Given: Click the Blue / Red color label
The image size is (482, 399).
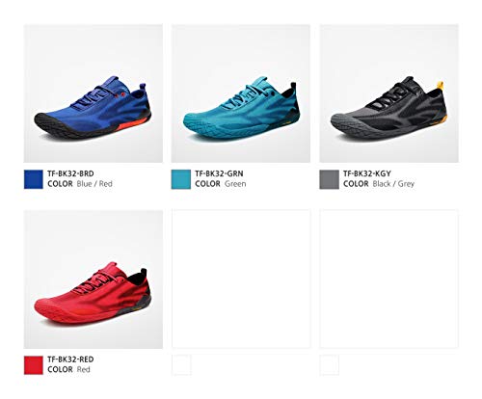Looking at the screenshot, I should click(x=94, y=184).
